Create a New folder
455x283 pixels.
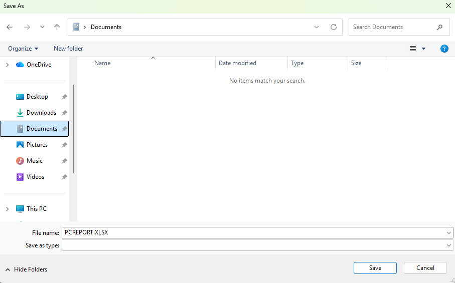pyautogui.click(x=68, y=49)
